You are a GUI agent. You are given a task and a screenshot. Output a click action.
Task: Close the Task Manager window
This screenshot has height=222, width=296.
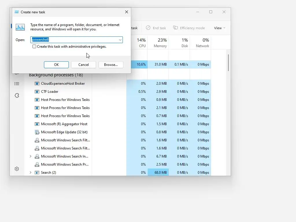pos(224,12)
